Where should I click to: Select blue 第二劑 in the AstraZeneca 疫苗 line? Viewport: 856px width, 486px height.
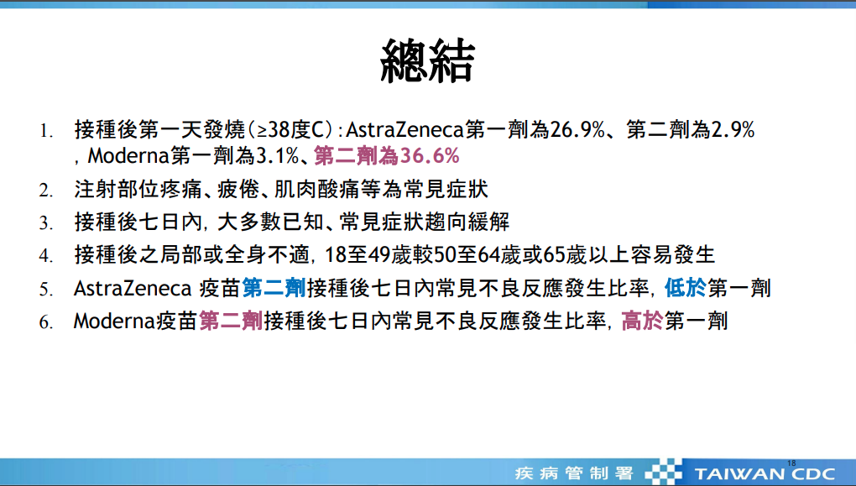pos(274,288)
